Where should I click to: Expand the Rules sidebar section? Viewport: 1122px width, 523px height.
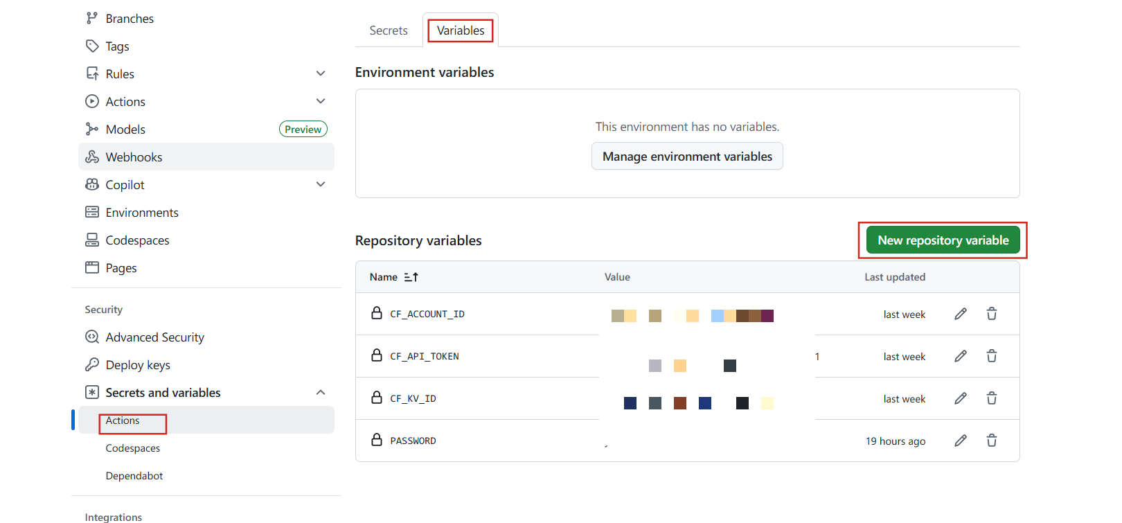tap(320, 73)
